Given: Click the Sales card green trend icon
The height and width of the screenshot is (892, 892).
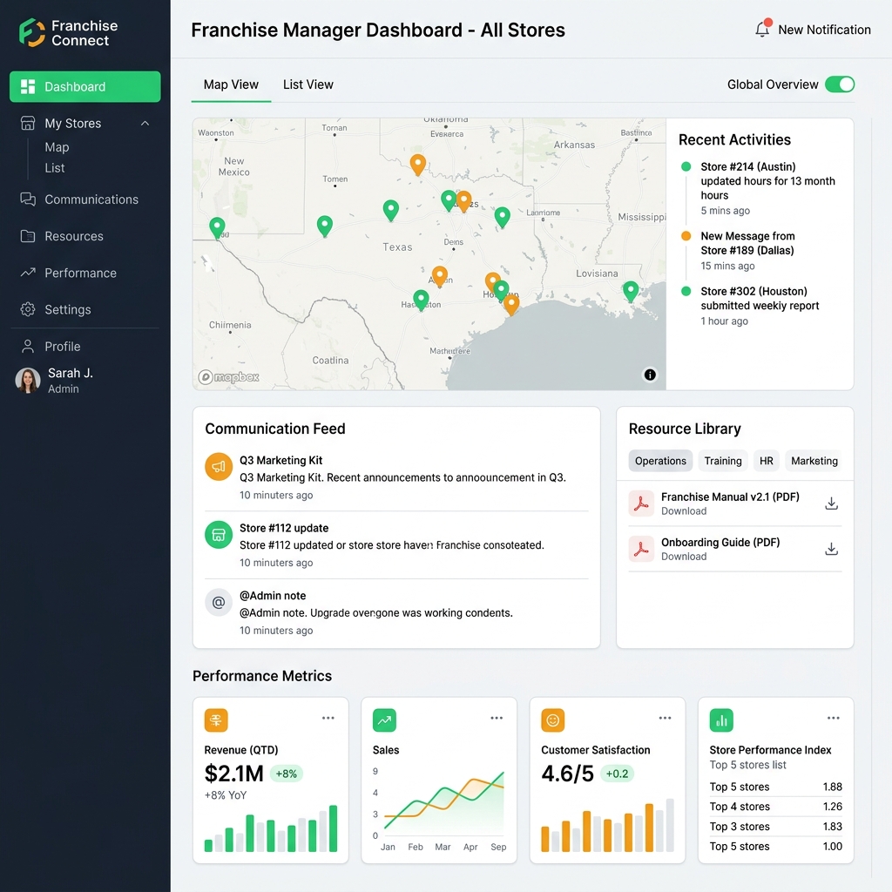Looking at the screenshot, I should [384, 720].
